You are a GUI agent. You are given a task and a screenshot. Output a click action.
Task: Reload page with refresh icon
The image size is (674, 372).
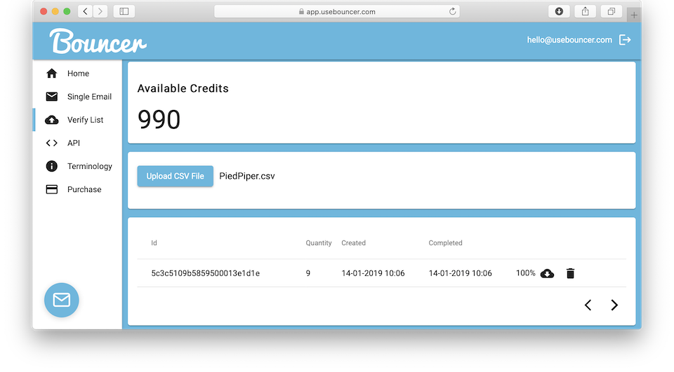pyautogui.click(x=452, y=12)
